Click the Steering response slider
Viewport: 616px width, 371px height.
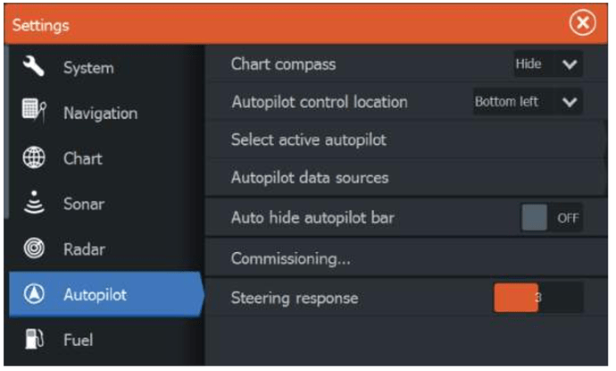[x=538, y=298]
